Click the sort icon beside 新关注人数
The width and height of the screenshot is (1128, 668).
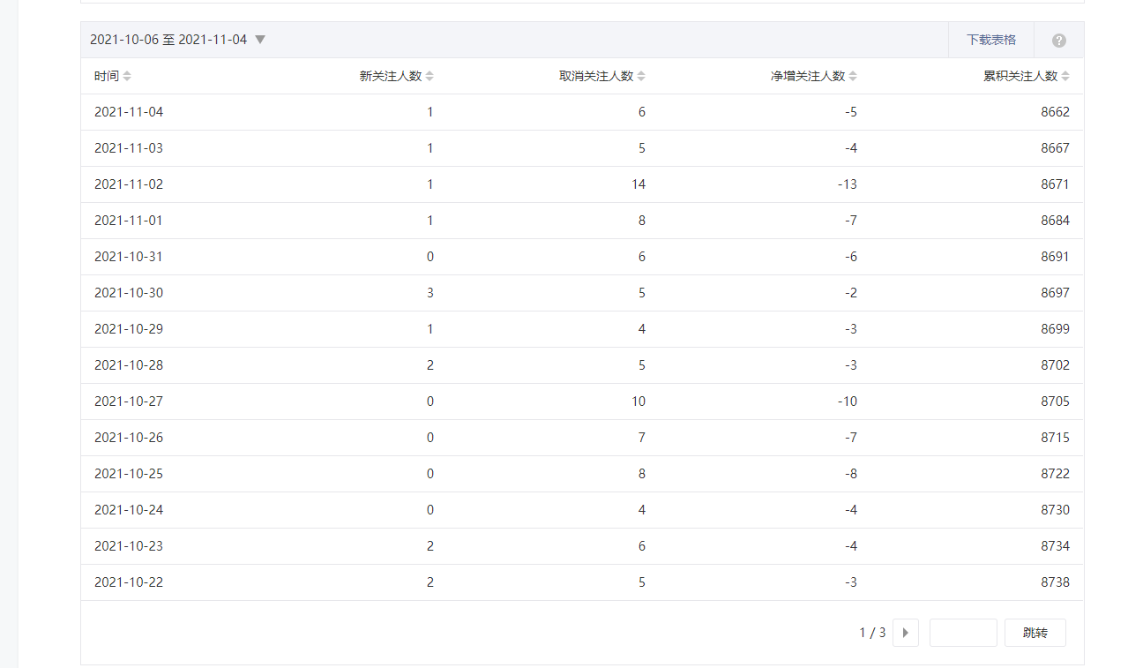(x=430, y=77)
